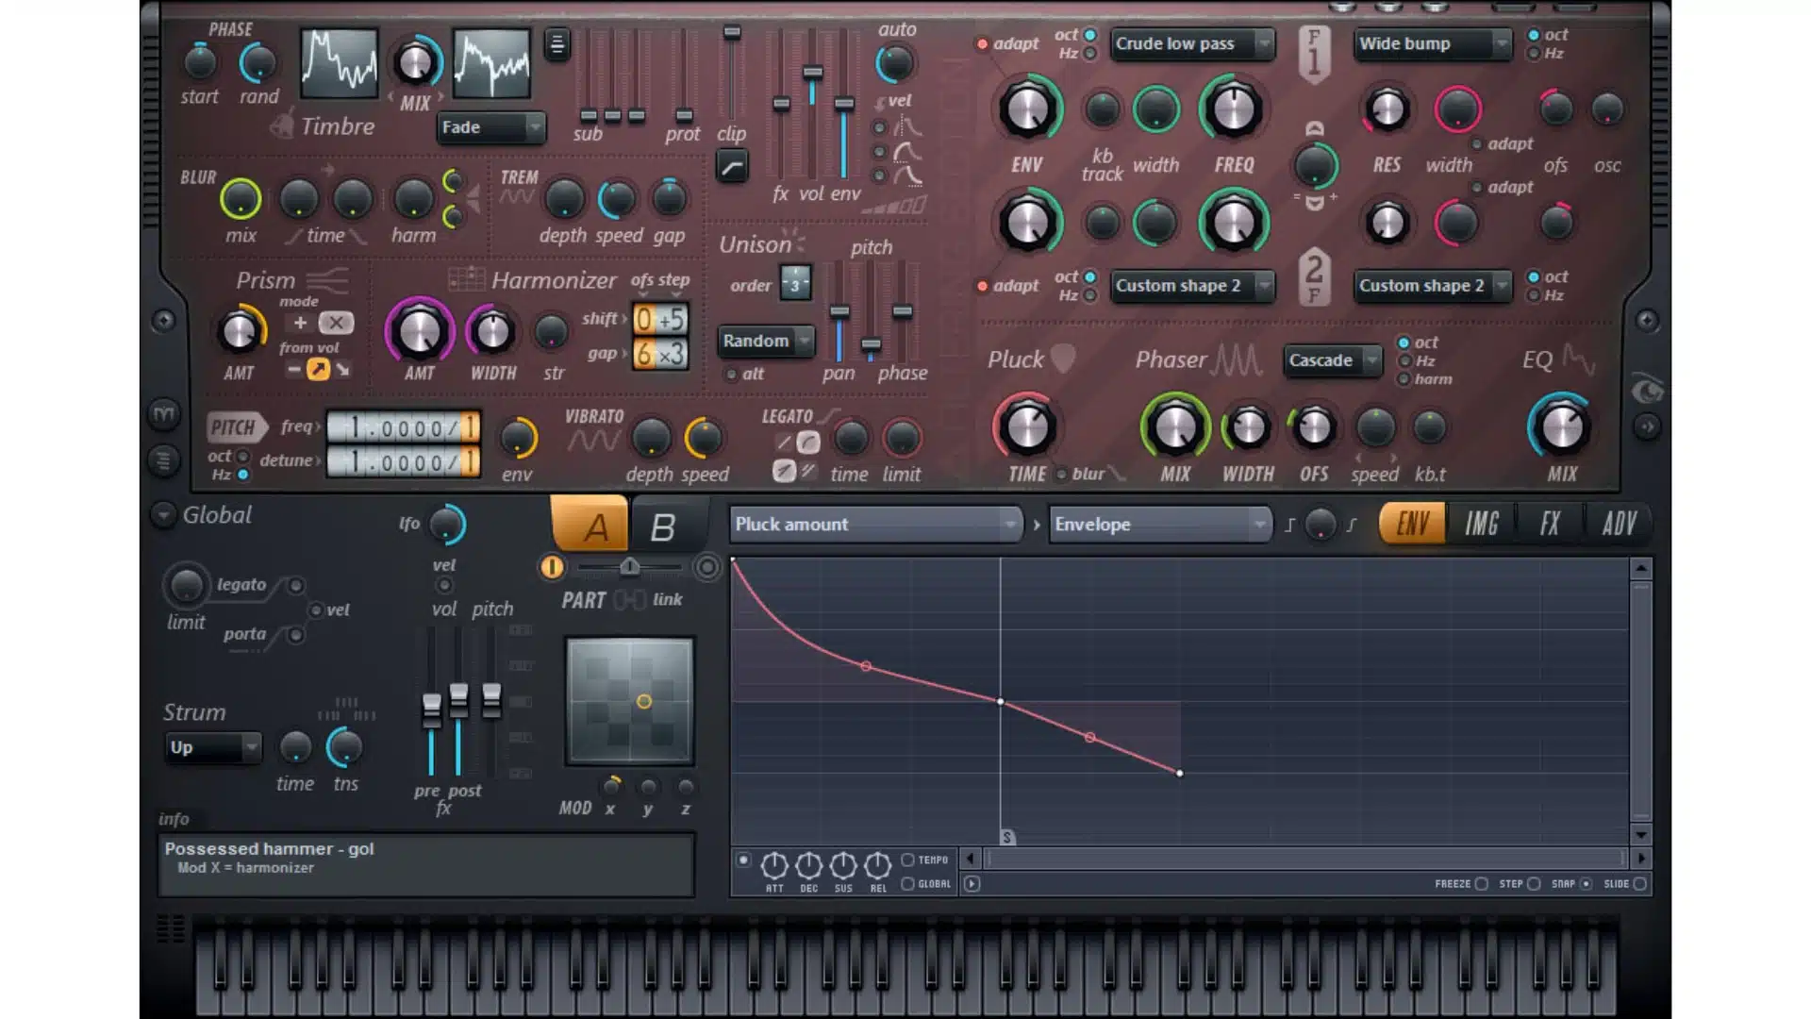The image size is (1811, 1019).
Task: Click the list icon on the left edge
Action: click(164, 460)
